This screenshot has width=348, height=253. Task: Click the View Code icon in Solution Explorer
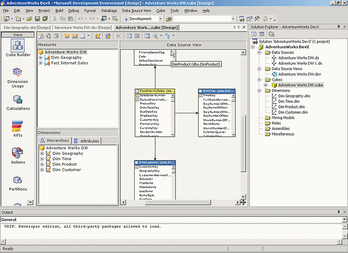pos(254,34)
